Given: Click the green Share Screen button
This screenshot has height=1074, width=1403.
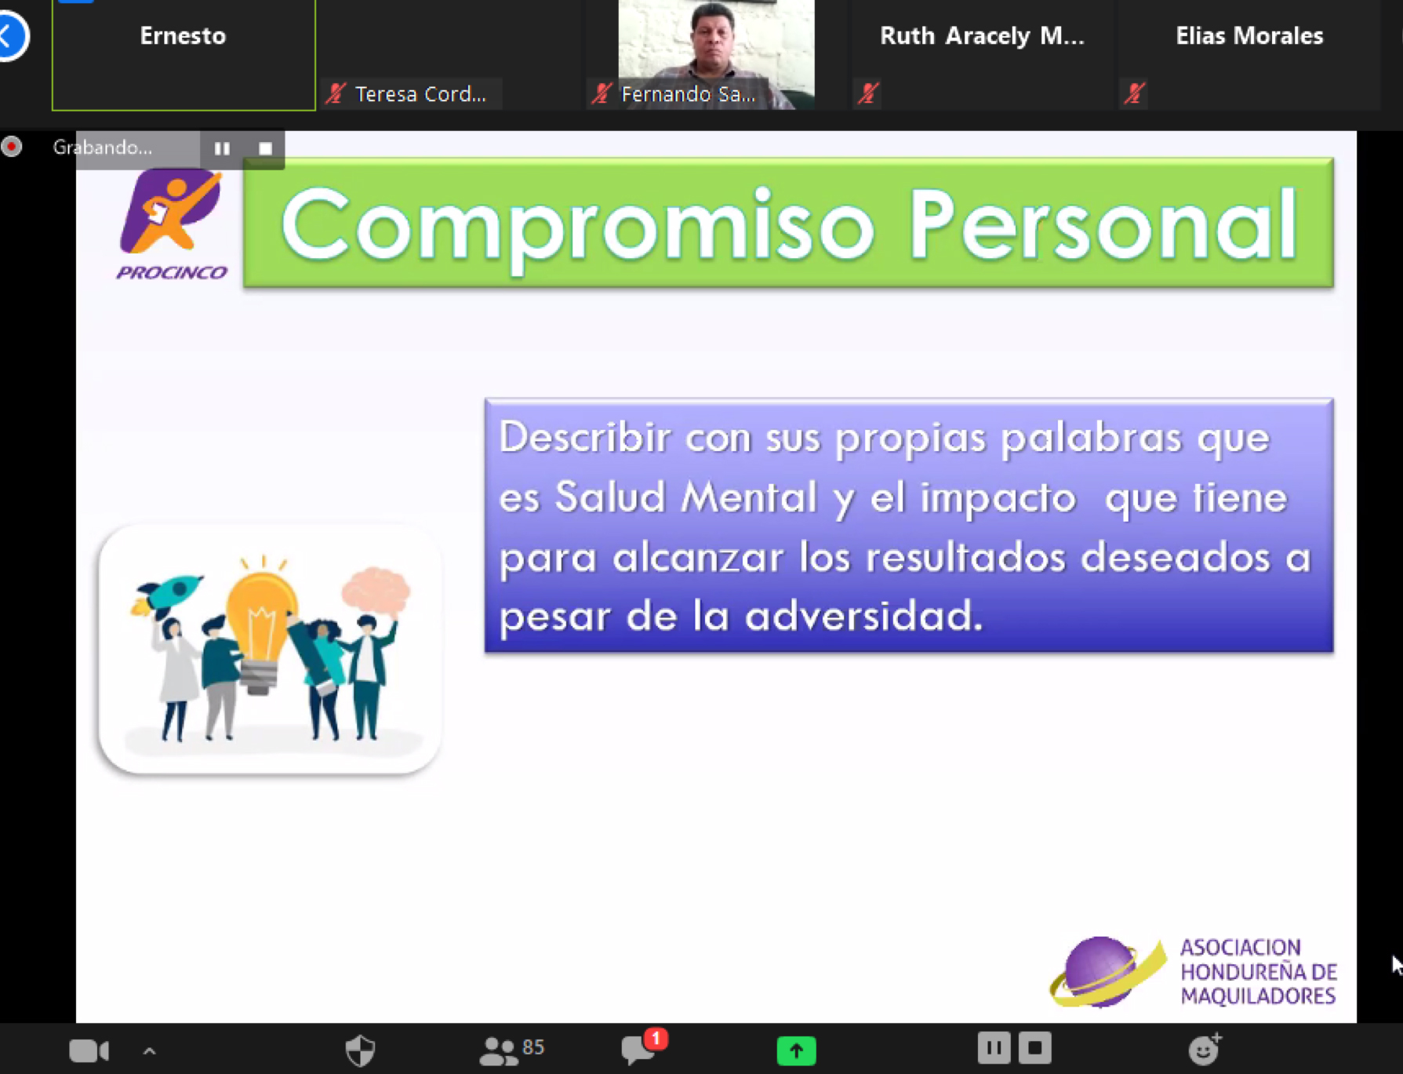Looking at the screenshot, I should coord(796,1050).
